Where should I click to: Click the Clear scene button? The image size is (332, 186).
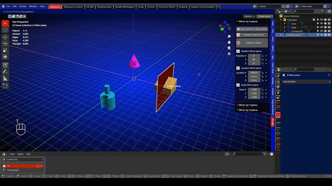[x=264, y=16]
